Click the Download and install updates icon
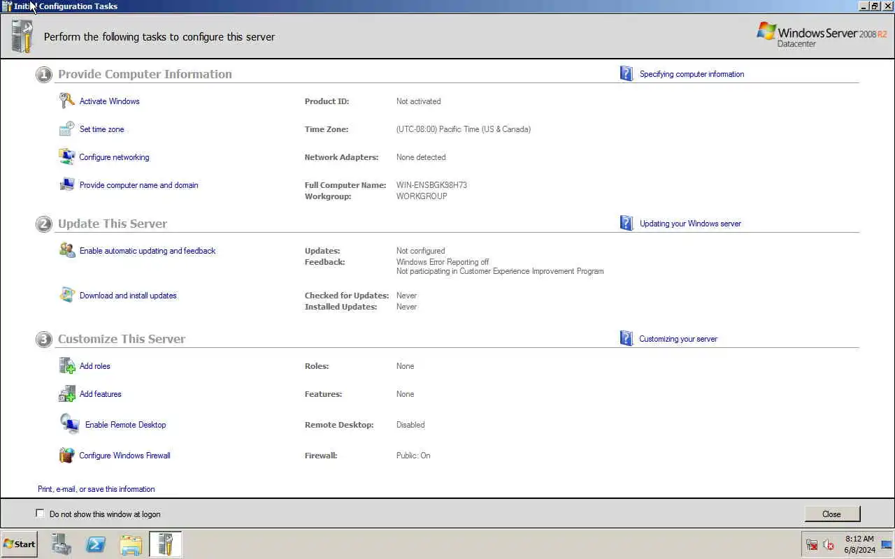 (67, 295)
